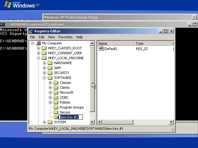Click the SOFTWARE folder icon
The height and width of the screenshot is (148, 198).
tap(50, 78)
